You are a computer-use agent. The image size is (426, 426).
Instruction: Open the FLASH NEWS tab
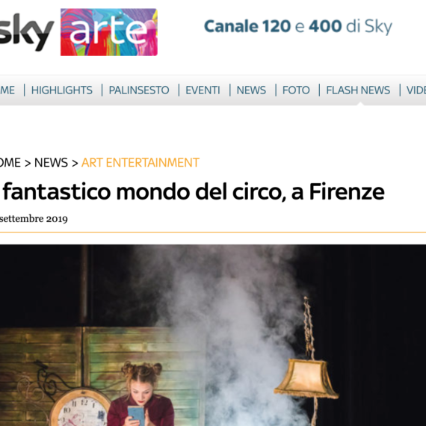pyautogui.click(x=358, y=90)
